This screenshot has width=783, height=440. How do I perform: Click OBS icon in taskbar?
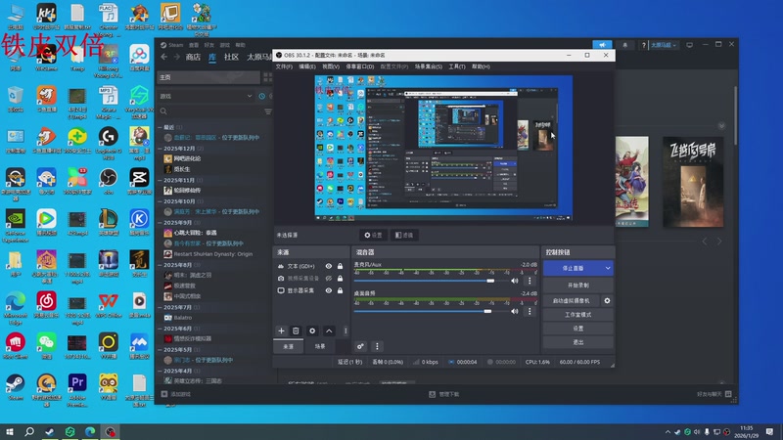click(x=111, y=431)
